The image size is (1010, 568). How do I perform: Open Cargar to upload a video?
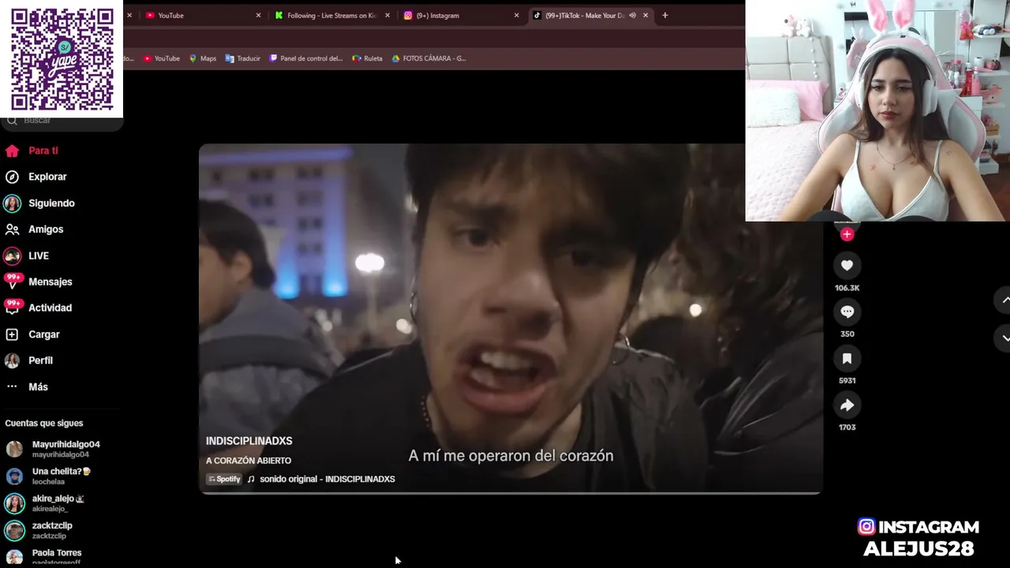(32, 334)
